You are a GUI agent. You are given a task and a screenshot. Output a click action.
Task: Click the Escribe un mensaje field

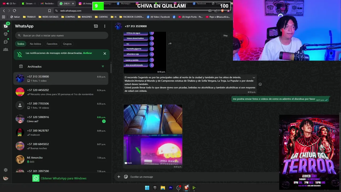coord(202,177)
